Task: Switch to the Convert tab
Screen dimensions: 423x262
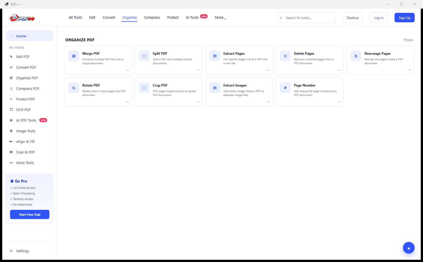Action: point(109,18)
